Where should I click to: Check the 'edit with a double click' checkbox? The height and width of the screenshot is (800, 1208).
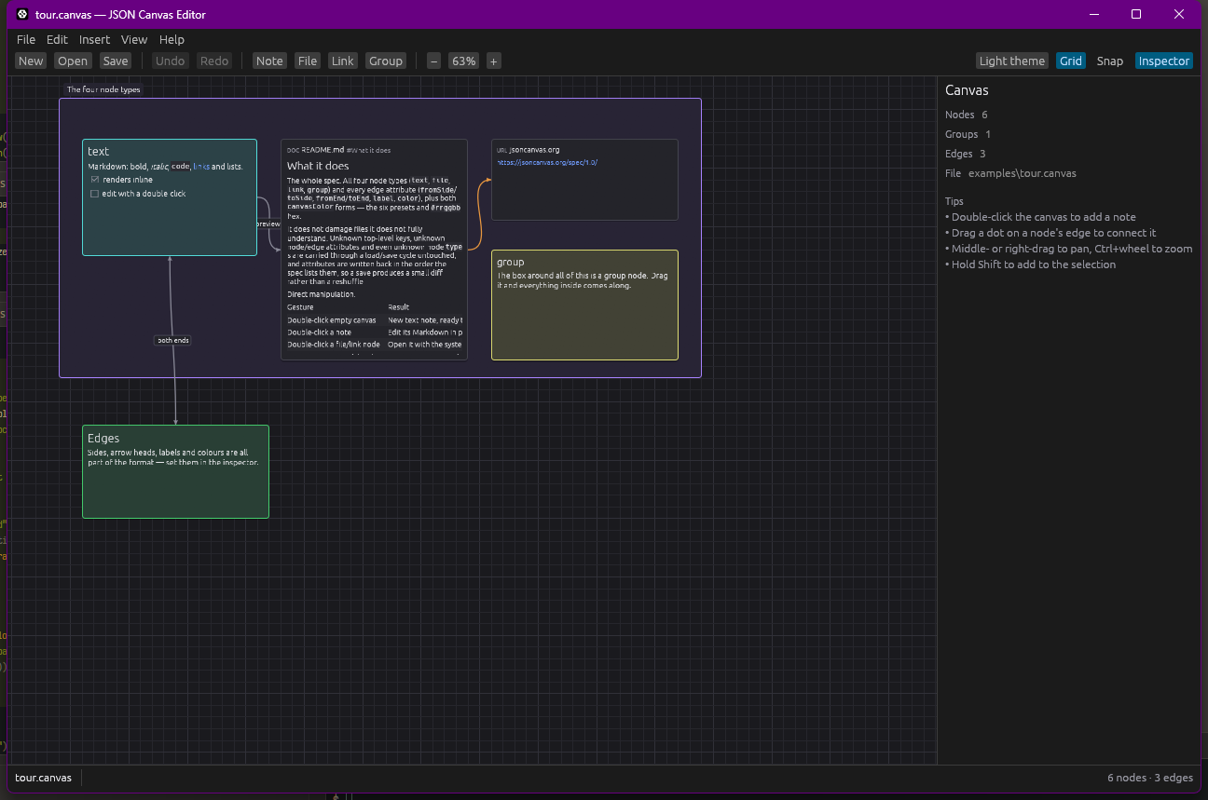(x=94, y=194)
